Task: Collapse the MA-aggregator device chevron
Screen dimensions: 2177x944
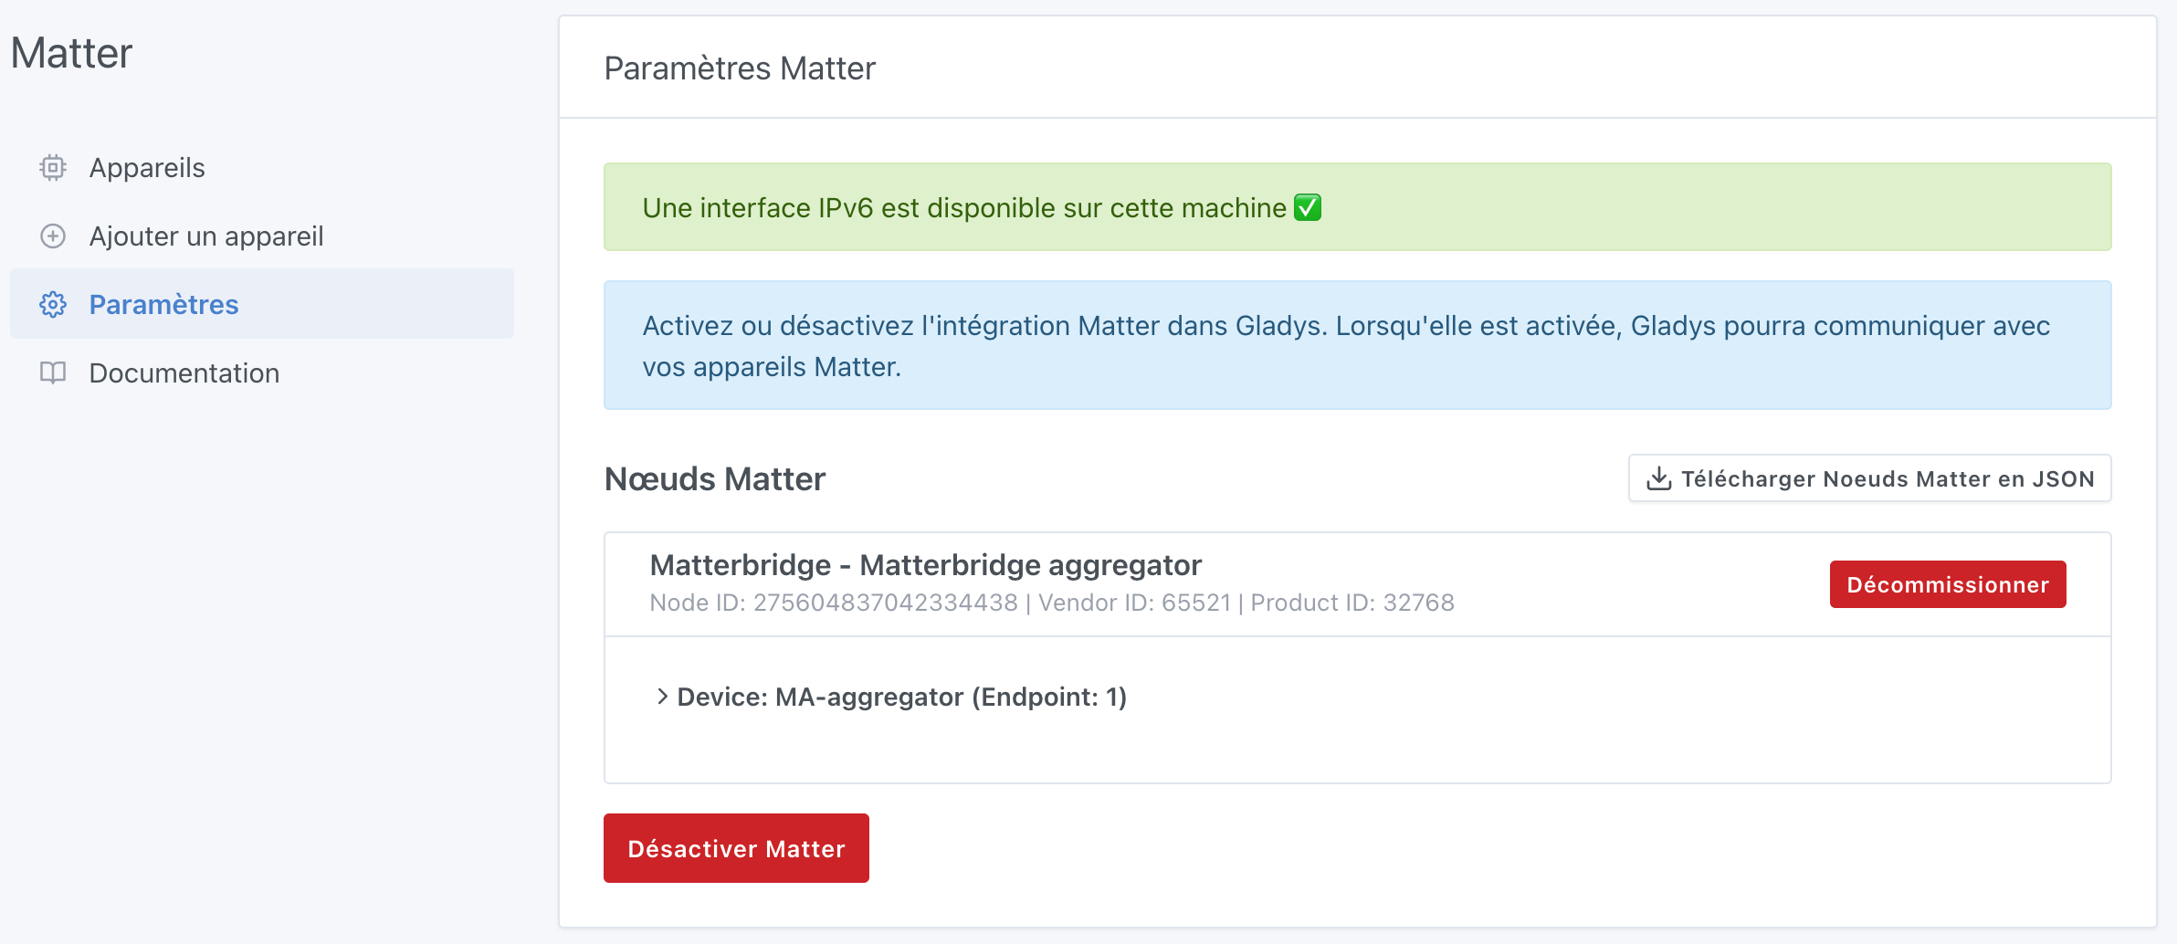Action: click(x=661, y=697)
